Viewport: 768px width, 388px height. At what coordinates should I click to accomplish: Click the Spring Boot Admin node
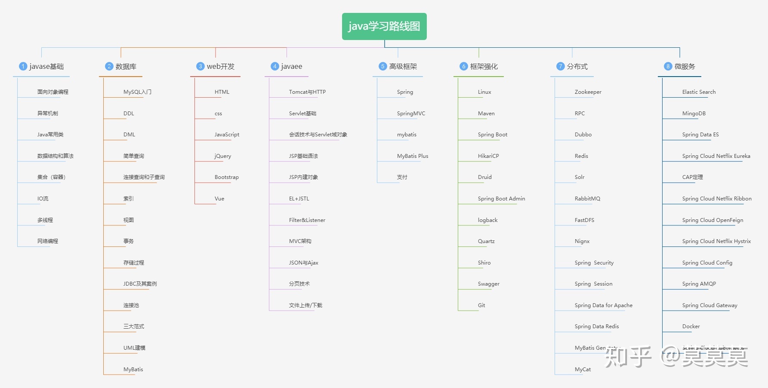(x=502, y=199)
